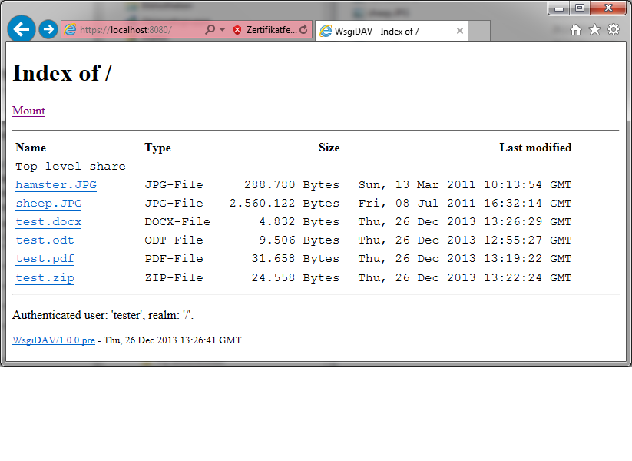The height and width of the screenshot is (461, 632).
Task: Click the WsgiDAV/1.0.0.pre footer link
Action: [54, 340]
